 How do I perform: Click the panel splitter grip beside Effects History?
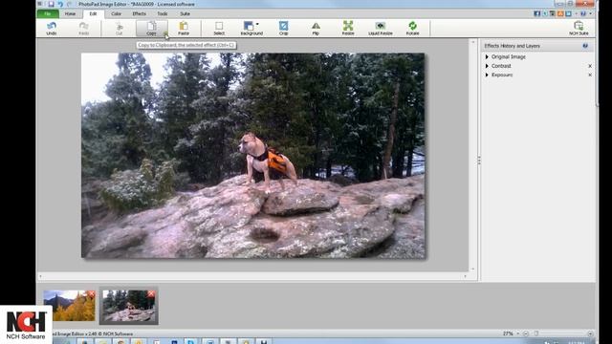click(479, 160)
